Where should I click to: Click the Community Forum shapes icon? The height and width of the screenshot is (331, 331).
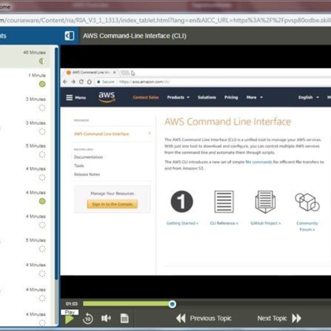[x=307, y=202]
